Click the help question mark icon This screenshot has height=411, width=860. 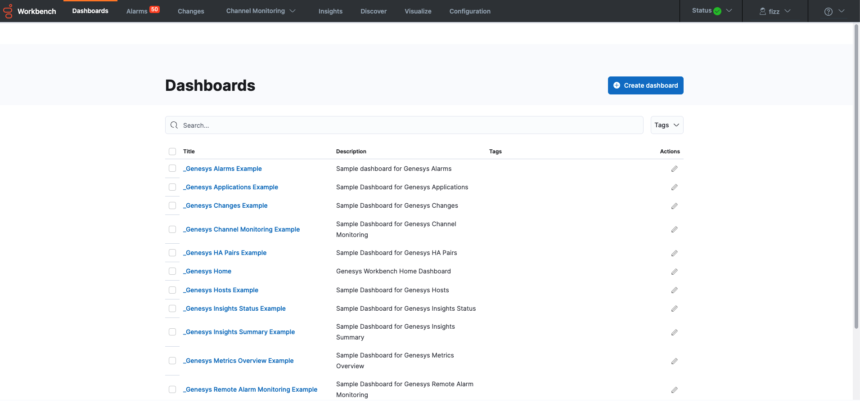coord(828,12)
